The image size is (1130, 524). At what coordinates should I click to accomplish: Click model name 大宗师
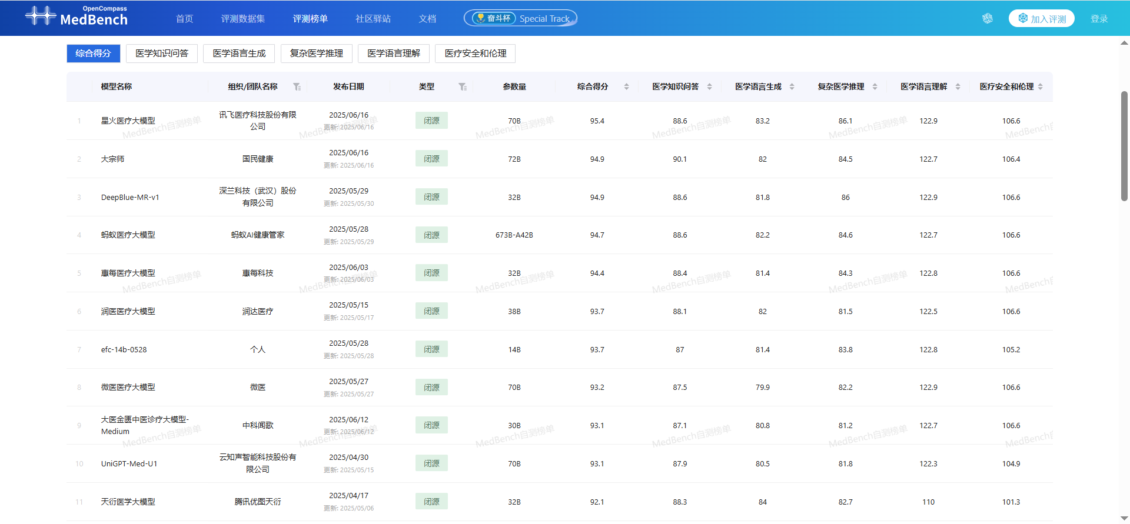pos(112,159)
